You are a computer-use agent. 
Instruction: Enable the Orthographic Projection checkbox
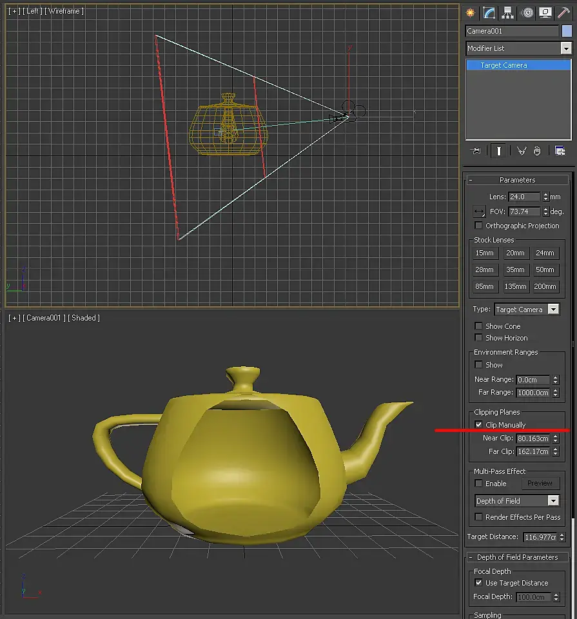click(478, 226)
